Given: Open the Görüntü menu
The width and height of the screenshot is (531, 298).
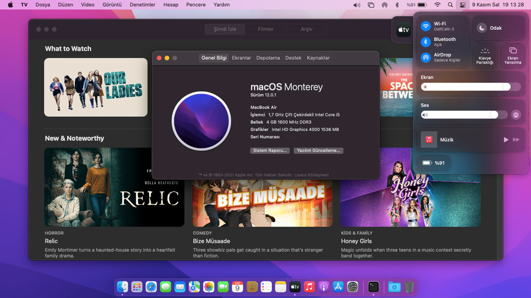Looking at the screenshot, I should [x=112, y=5].
